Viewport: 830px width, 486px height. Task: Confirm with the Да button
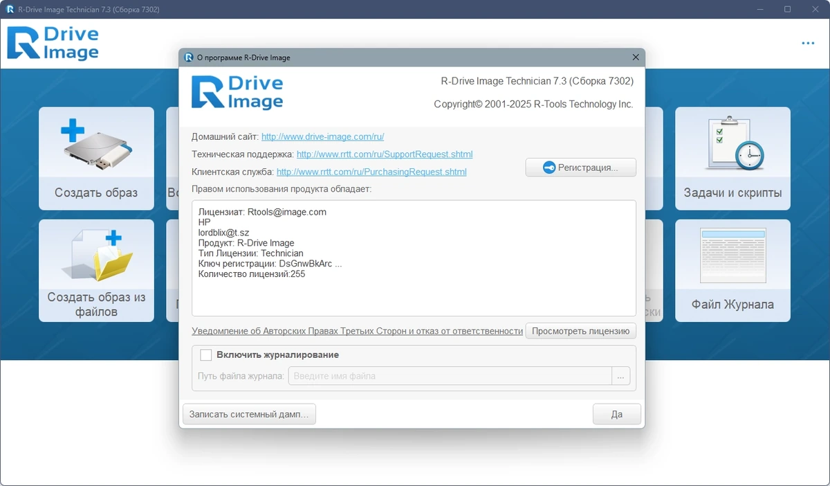[617, 414]
